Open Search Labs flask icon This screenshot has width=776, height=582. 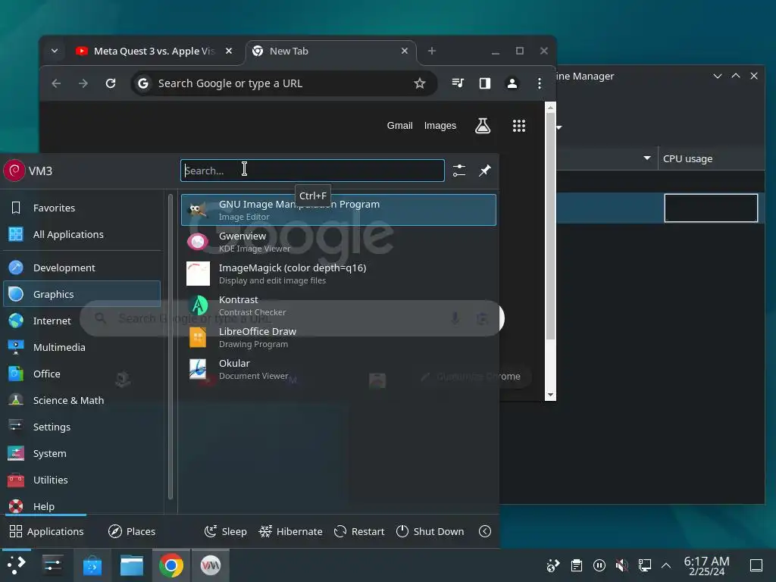pos(483,126)
